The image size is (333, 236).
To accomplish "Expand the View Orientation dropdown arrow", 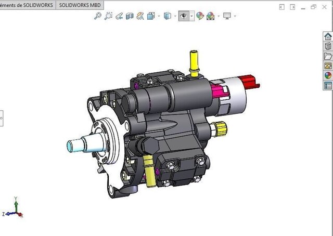I will [159, 16].
